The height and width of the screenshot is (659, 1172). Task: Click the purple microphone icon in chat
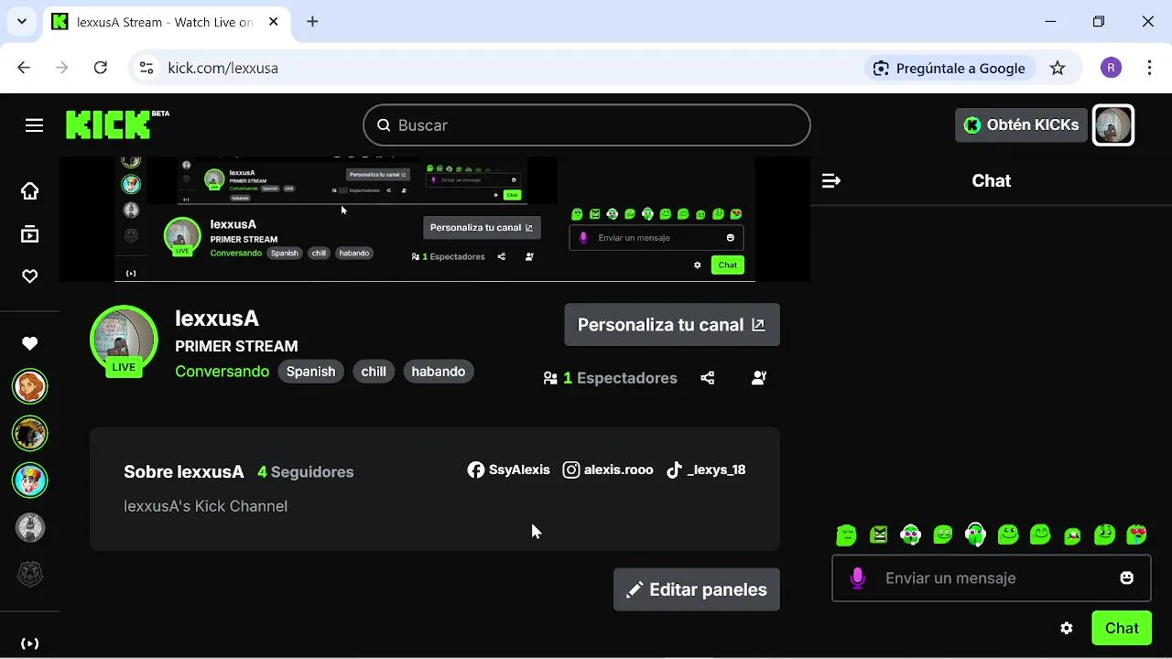click(858, 578)
